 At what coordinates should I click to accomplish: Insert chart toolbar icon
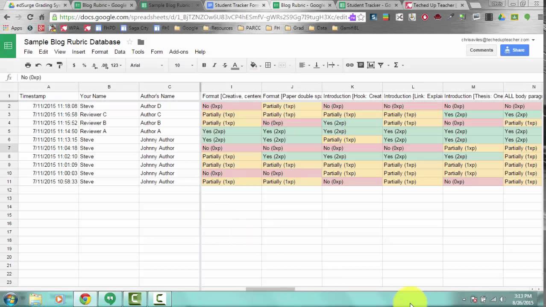point(371,65)
